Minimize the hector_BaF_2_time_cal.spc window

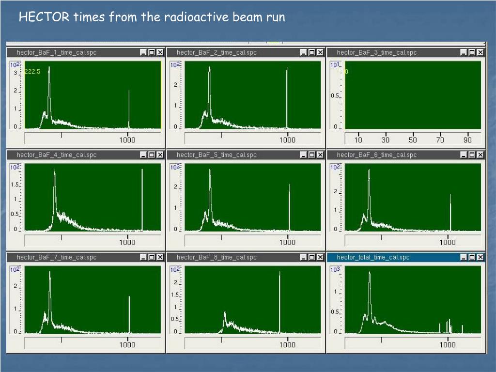tap(304, 52)
